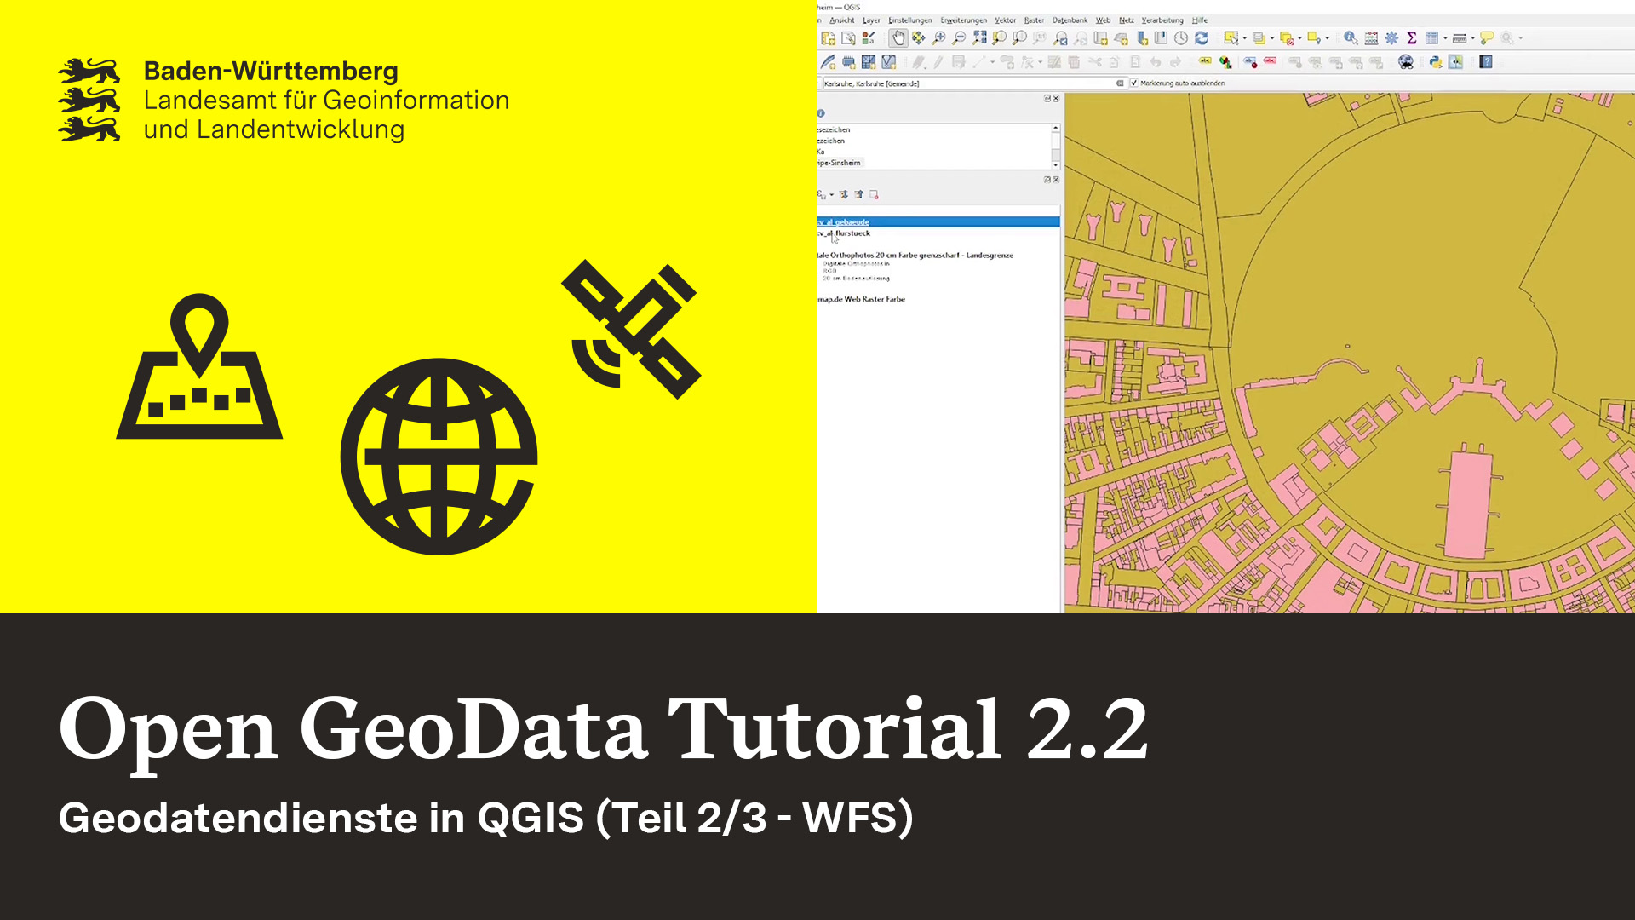Toggle the Markierung auto ausblenden checkbox
This screenshot has width=1635, height=920.
click(x=1135, y=83)
